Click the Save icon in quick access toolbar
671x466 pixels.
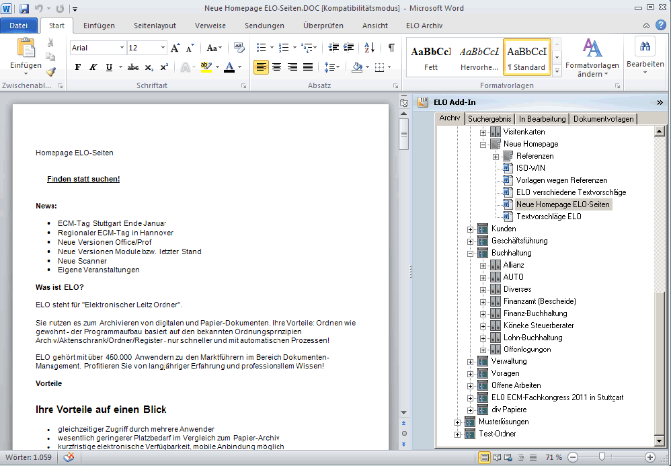[x=24, y=9]
